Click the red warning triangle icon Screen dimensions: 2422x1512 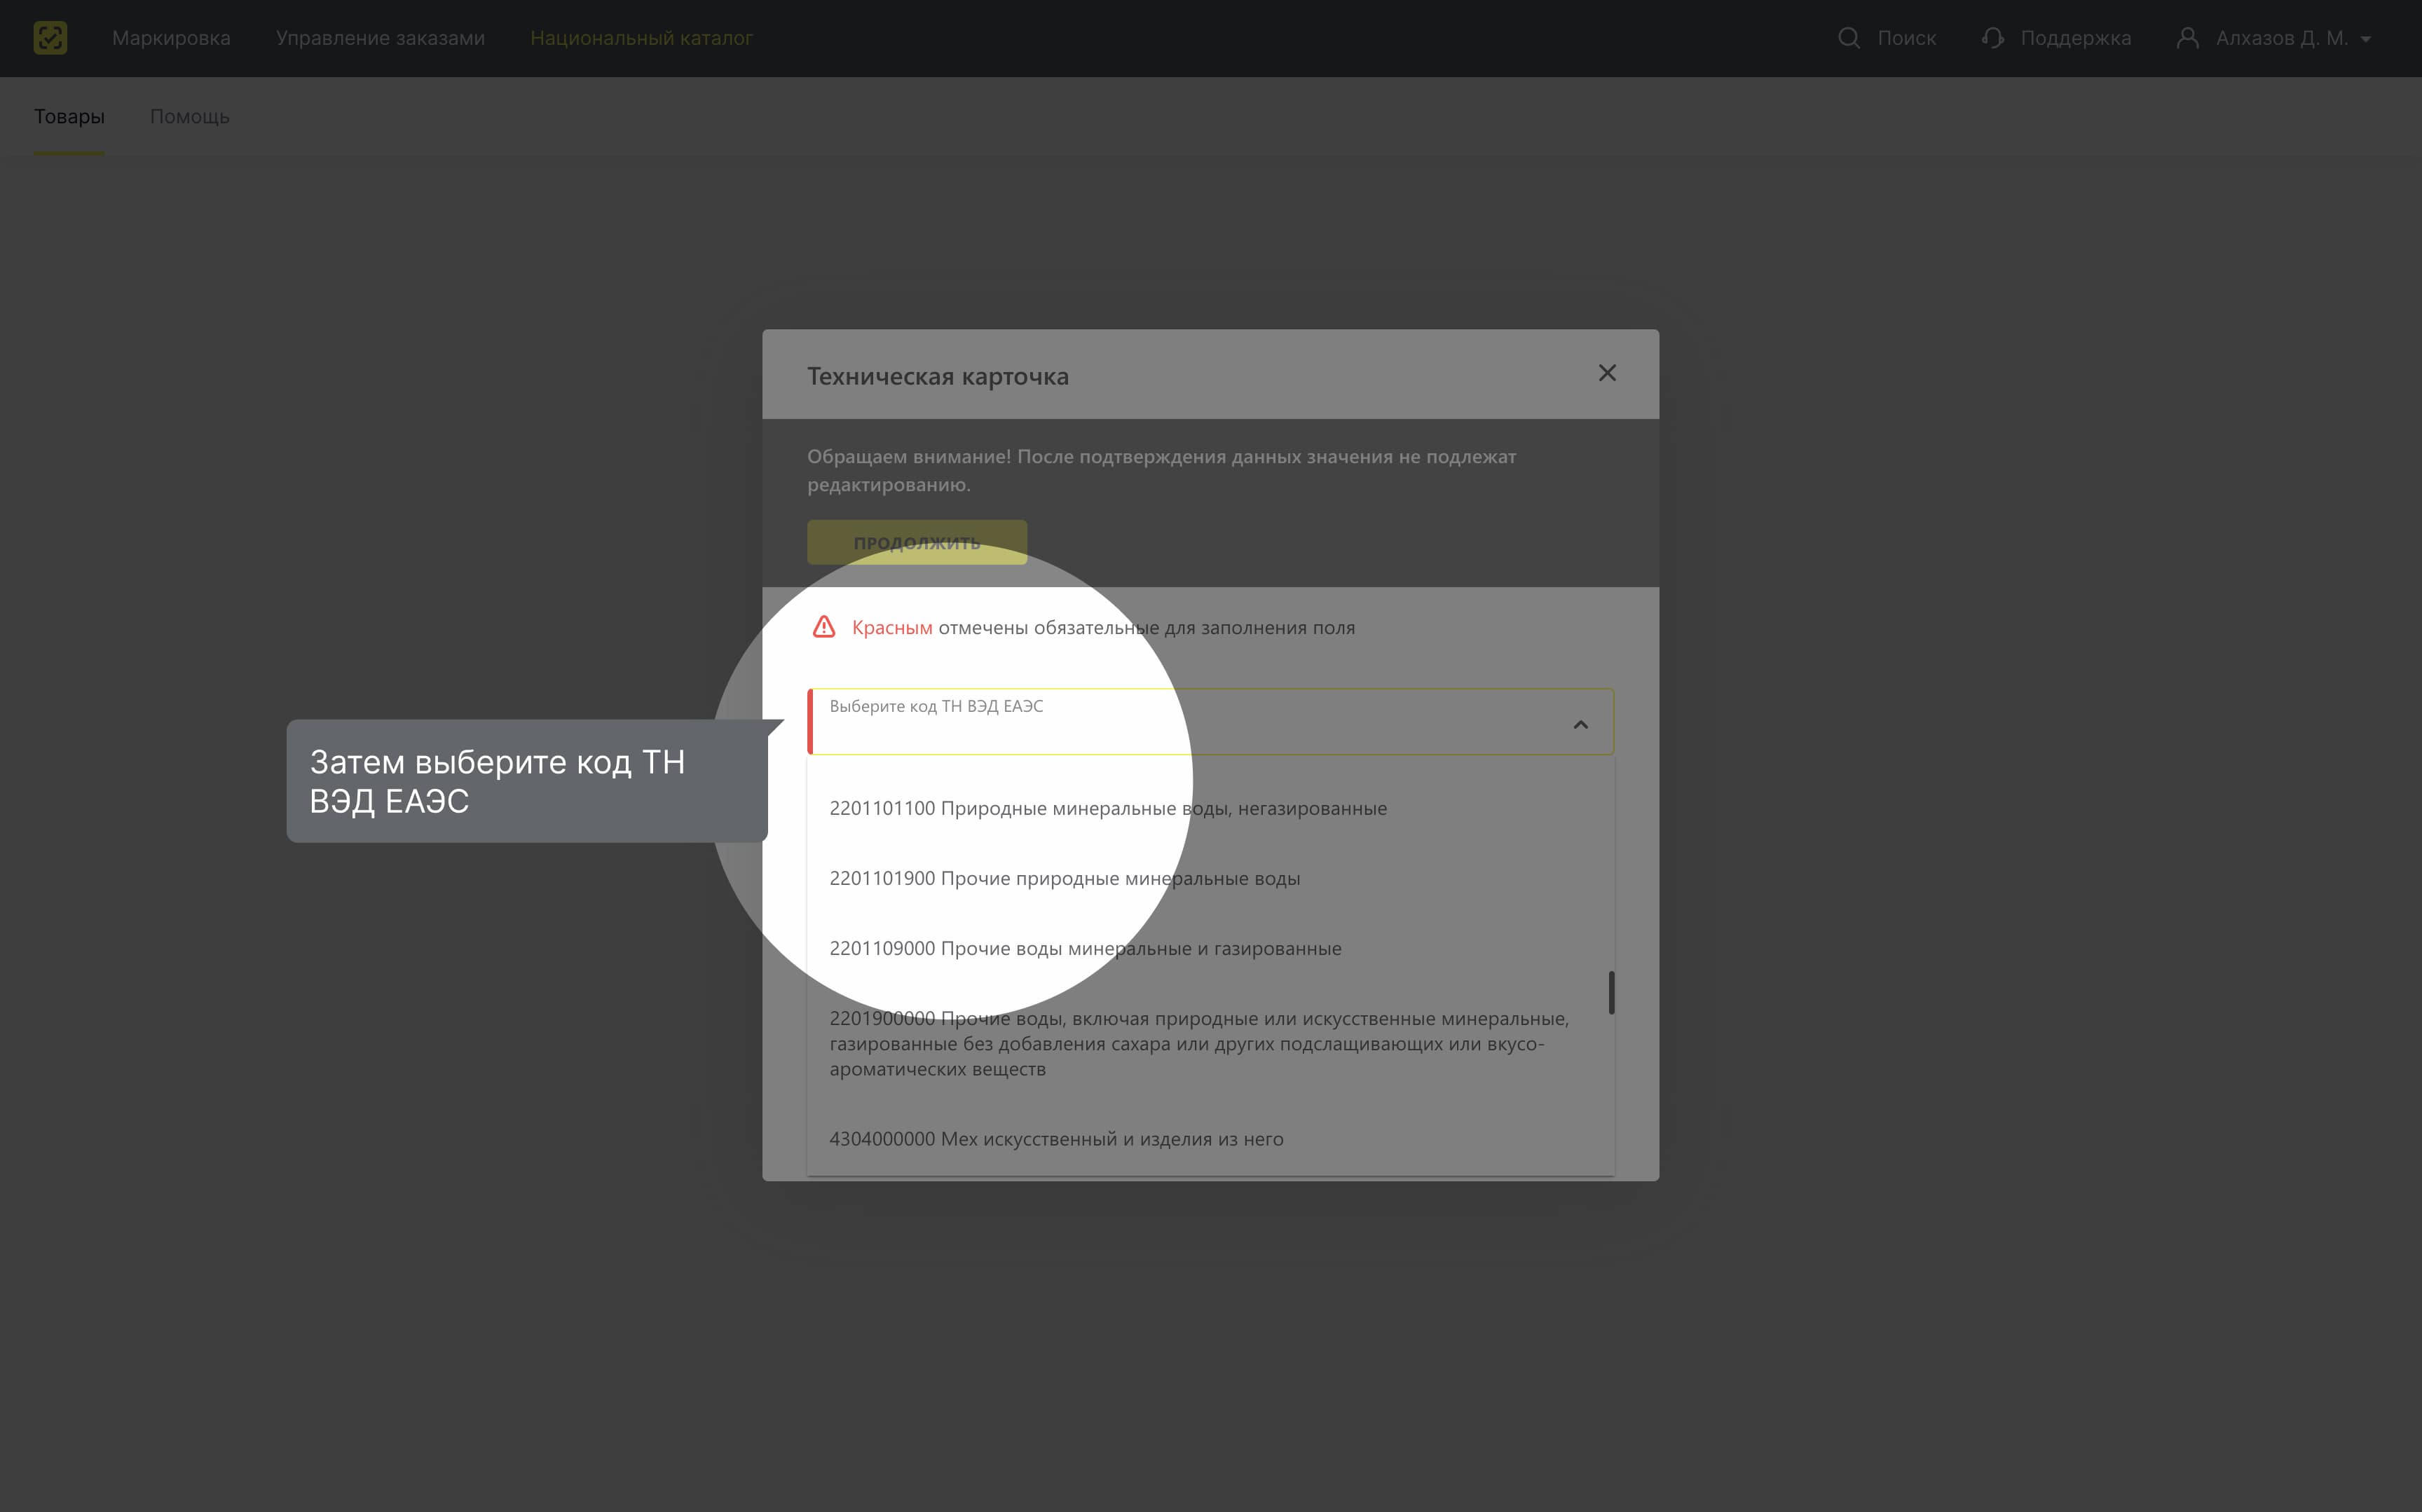point(824,627)
